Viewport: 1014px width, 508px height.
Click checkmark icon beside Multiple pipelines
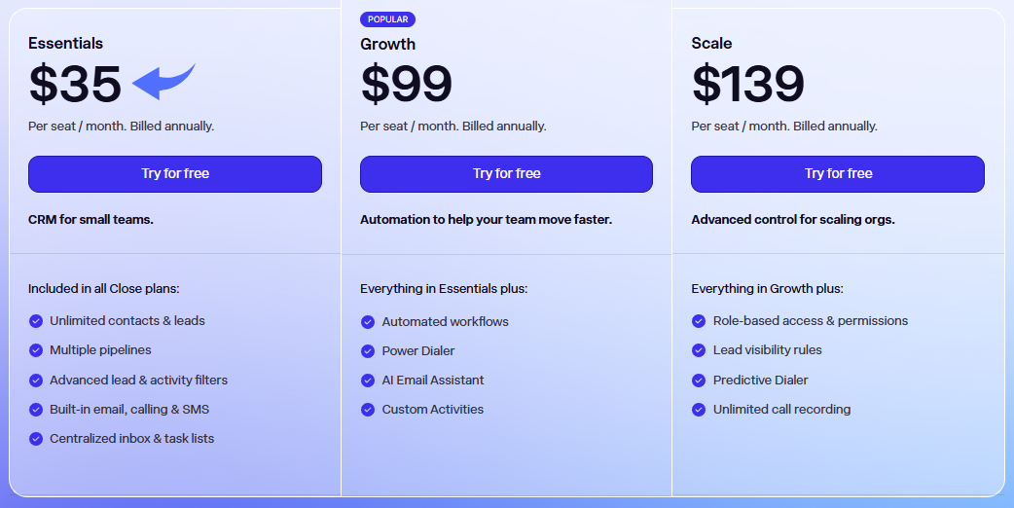pyautogui.click(x=36, y=349)
